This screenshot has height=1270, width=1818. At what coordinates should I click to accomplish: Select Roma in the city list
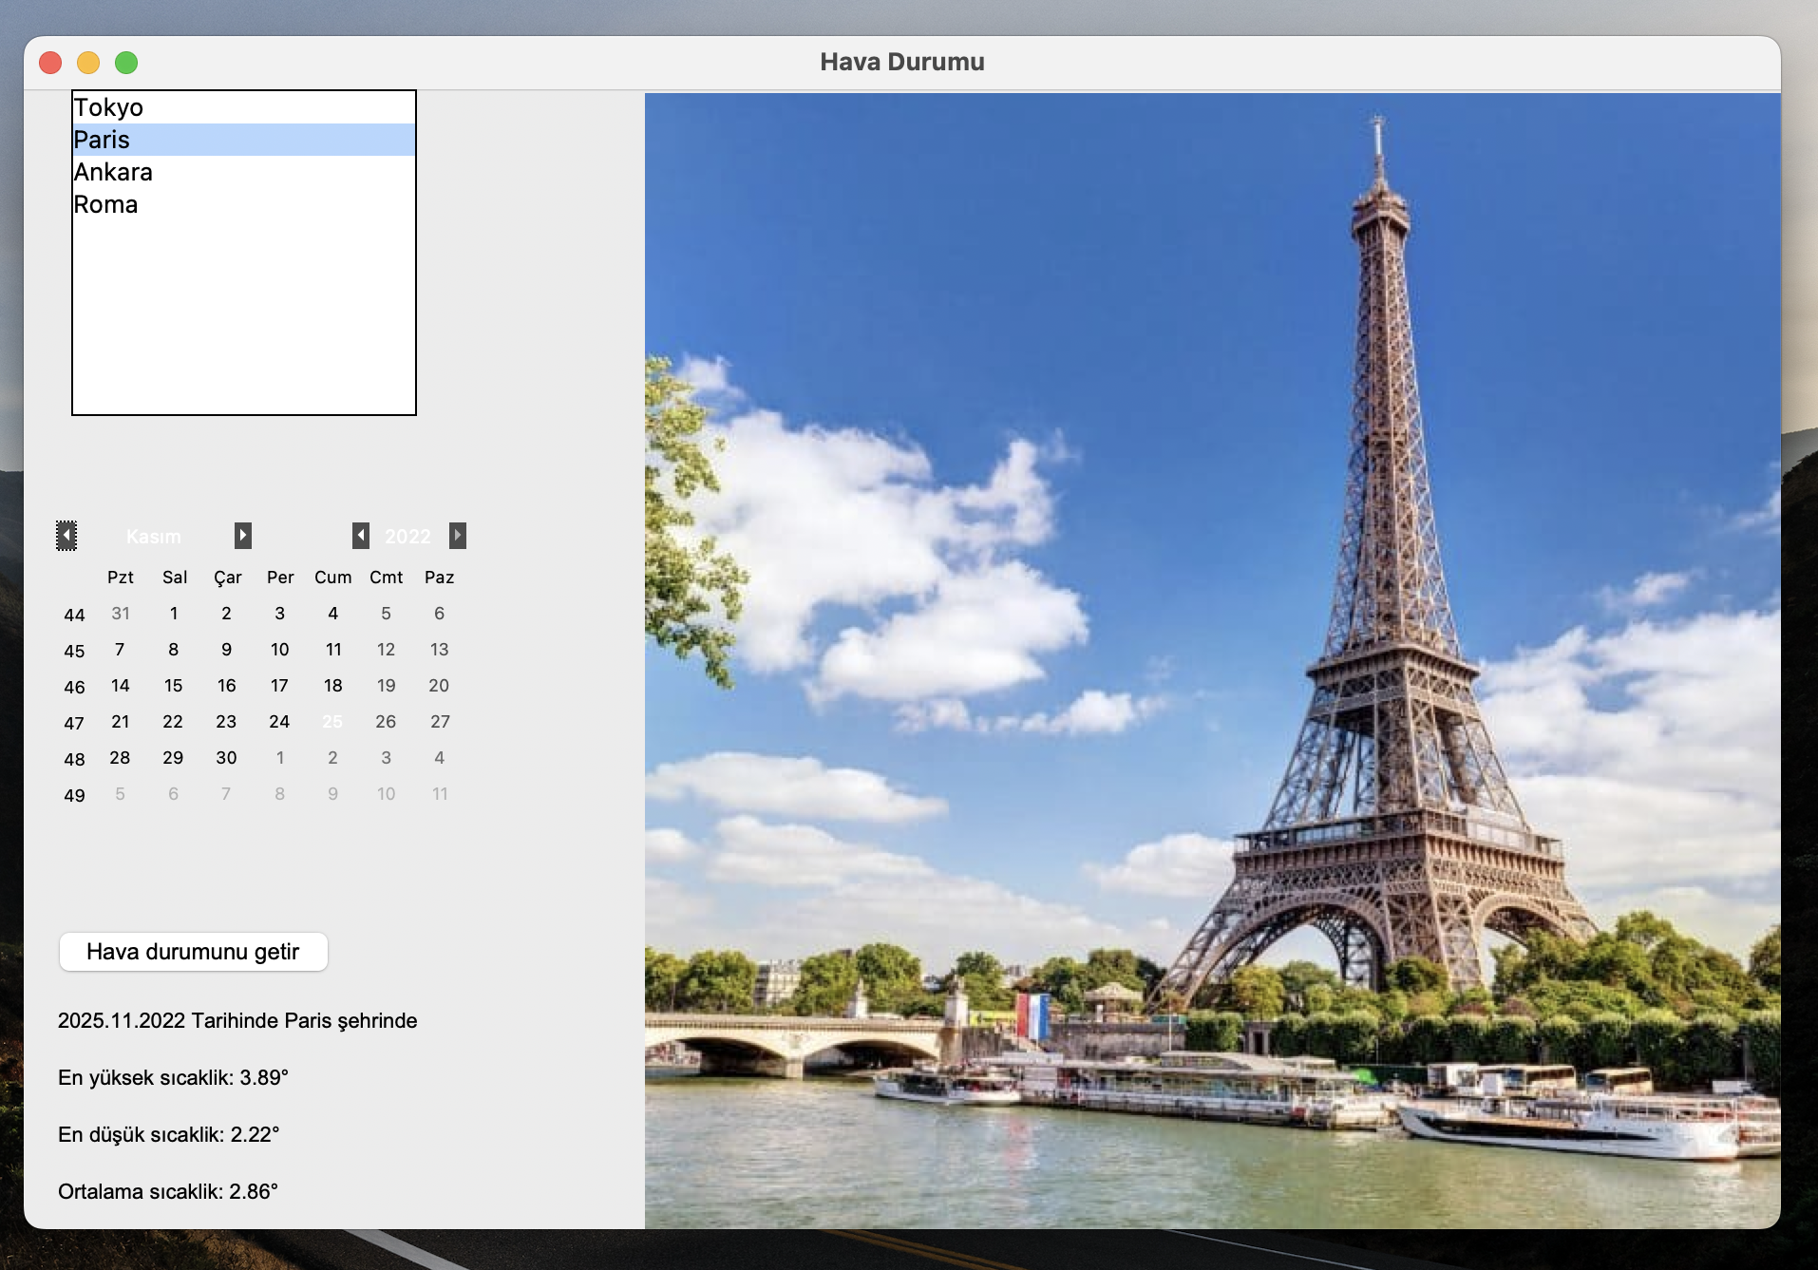244,204
